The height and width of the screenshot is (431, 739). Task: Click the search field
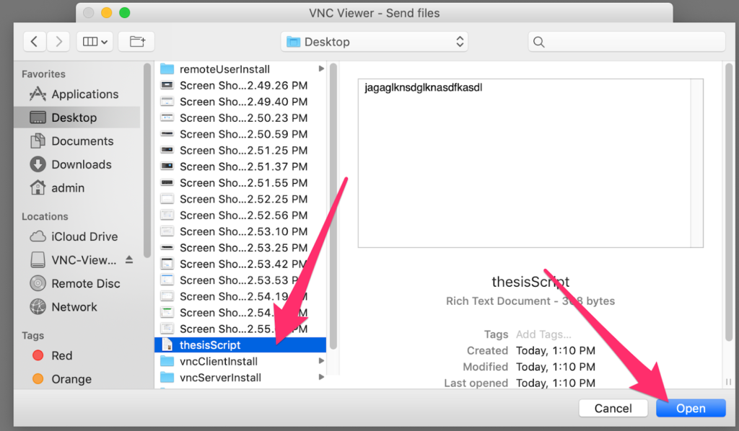[626, 42]
